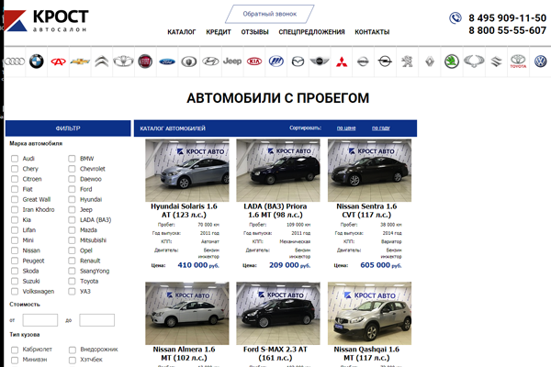Open the Каталог menu item
The height and width of the screenshot is (367, 551).
(x=181, y=32)
